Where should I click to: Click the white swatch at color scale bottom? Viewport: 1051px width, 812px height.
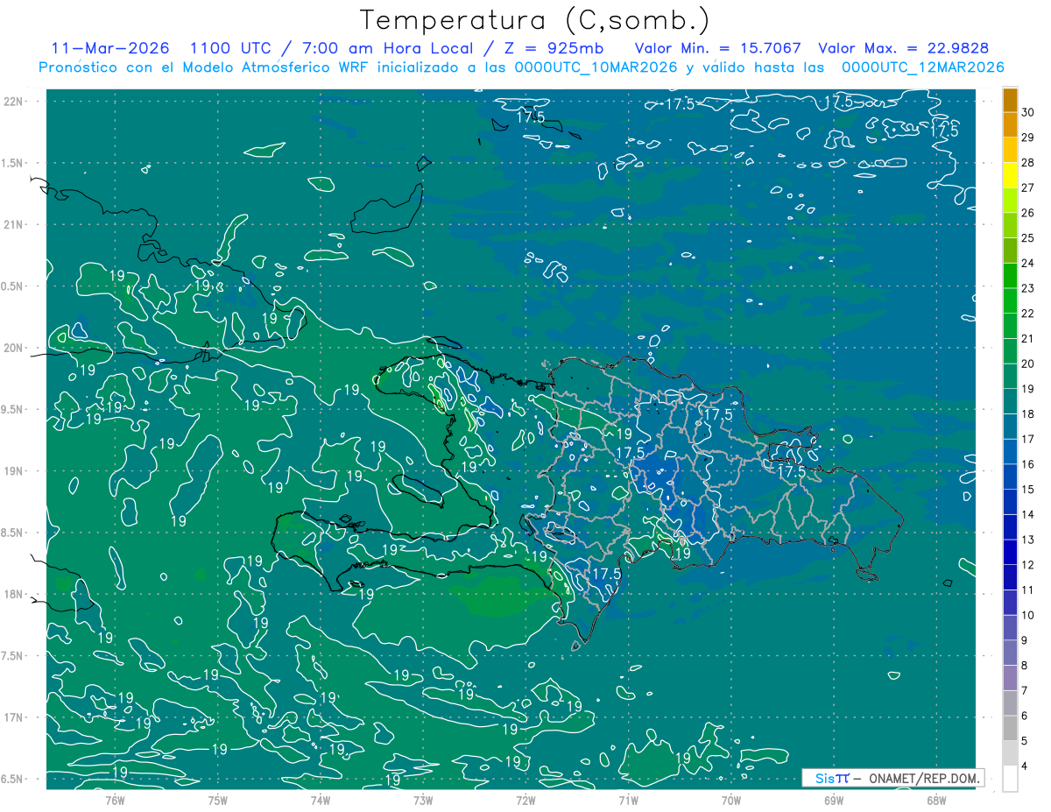click(x=1010, y=778)
